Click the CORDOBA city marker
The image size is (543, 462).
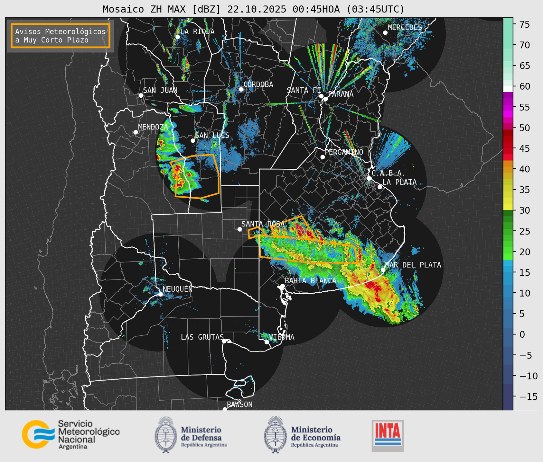tap(241, 89)
